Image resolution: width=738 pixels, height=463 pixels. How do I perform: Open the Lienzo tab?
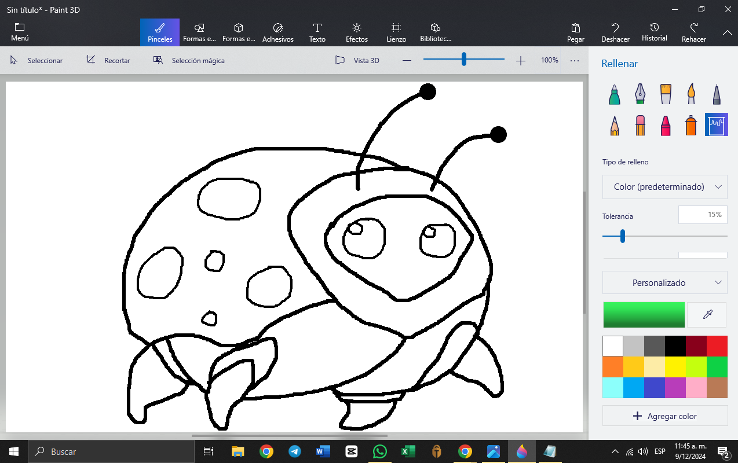[x=396, y=32]
